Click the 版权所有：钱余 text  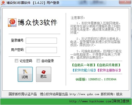111,94
